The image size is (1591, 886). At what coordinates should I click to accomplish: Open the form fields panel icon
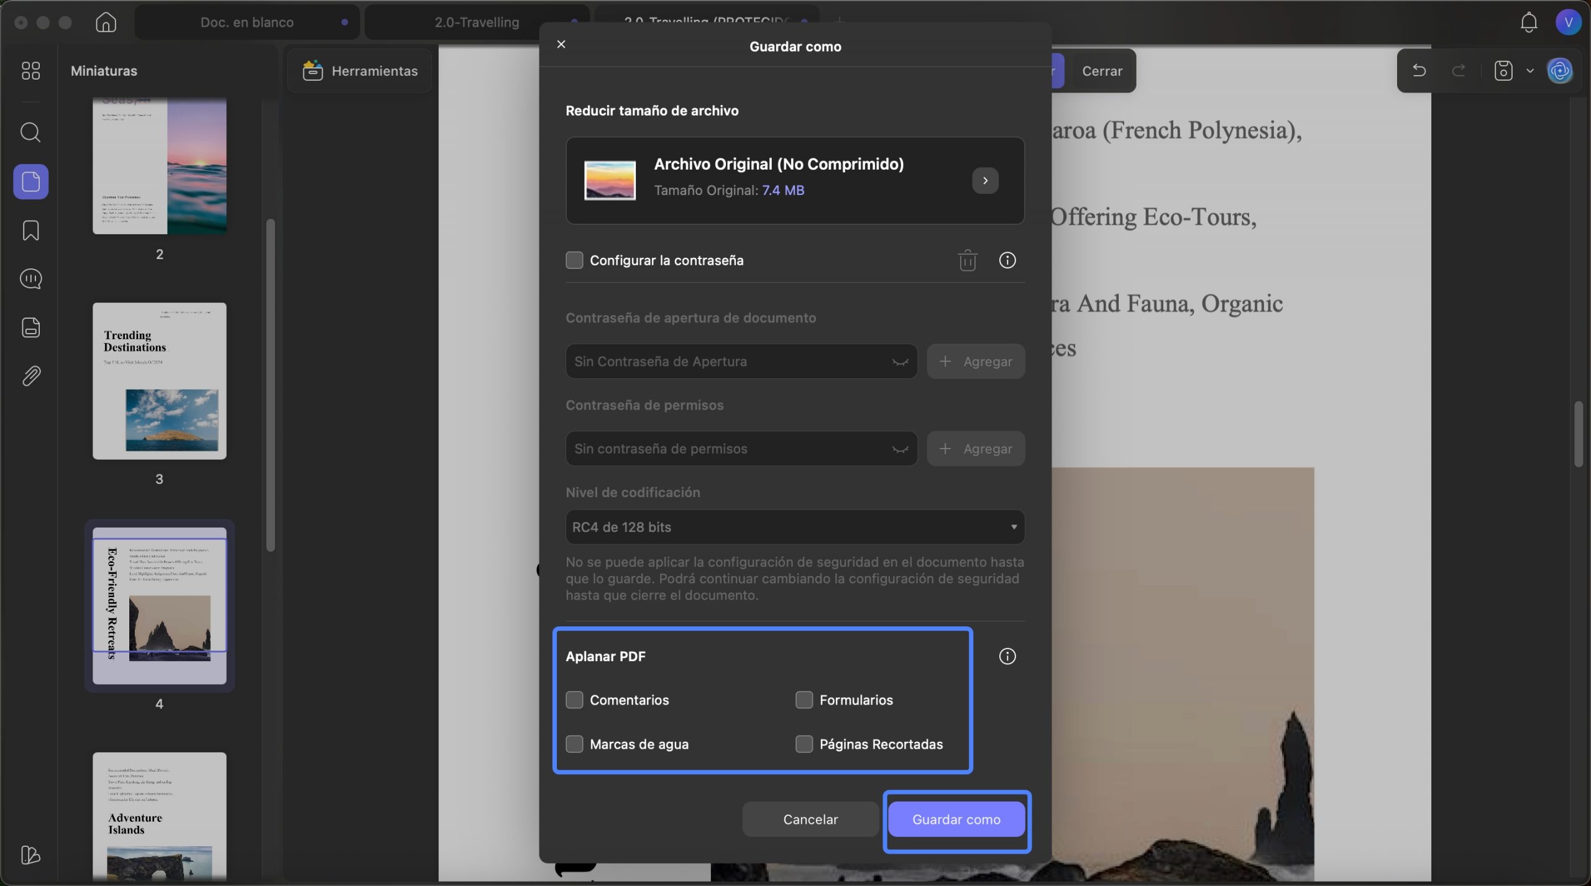pos(30,327)
